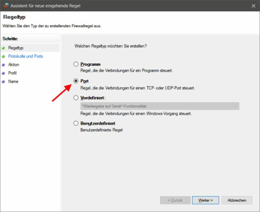
Task: Click the green bullet beside Regeltyp
Action: pyautogui.click(x=3, y=48)
